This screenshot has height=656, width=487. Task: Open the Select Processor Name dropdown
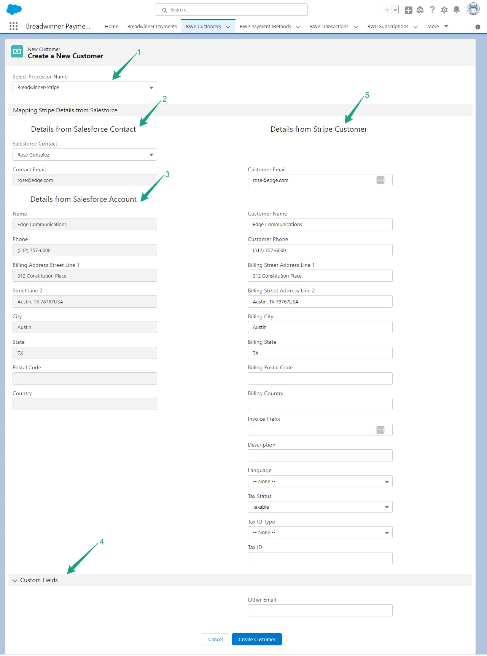click(85, 87)
